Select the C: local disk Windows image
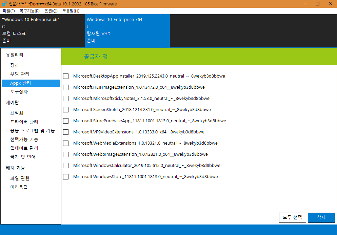The height and width of the screenshot is (235, 337). 43,31
